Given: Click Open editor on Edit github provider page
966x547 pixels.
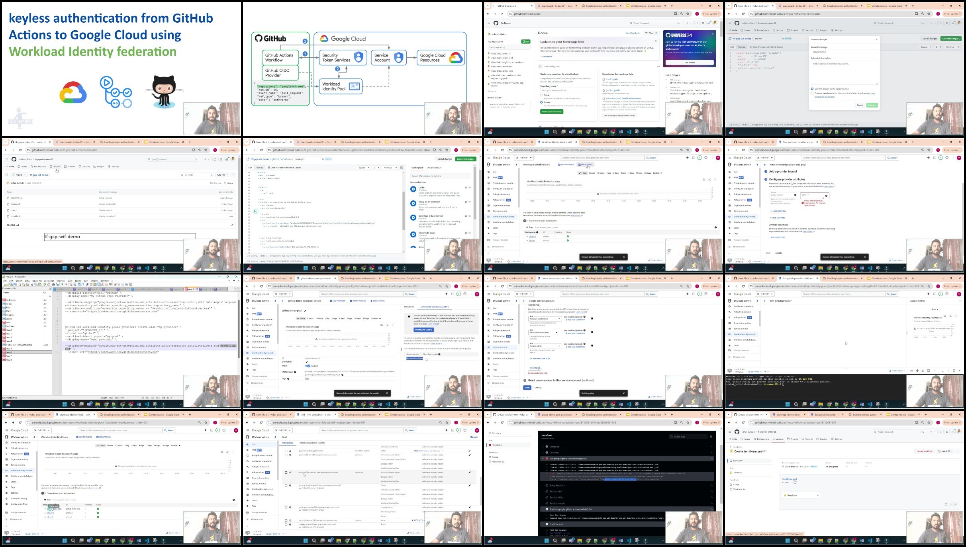Looking at the screenshot, I should (897, 371).
